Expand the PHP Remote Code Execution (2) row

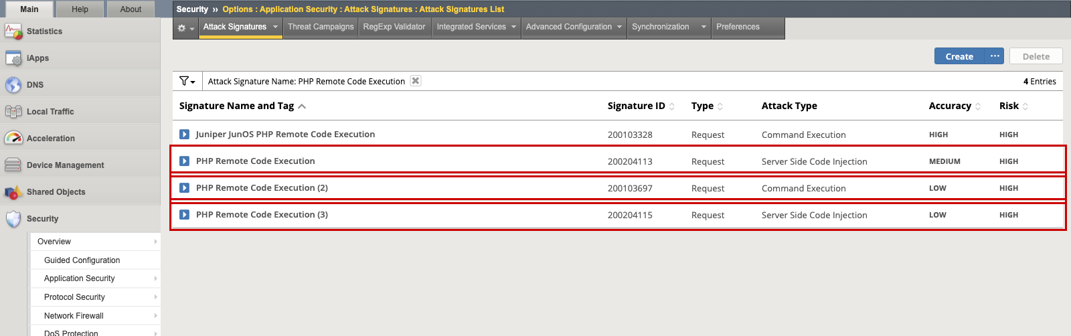tap(185, 188)
